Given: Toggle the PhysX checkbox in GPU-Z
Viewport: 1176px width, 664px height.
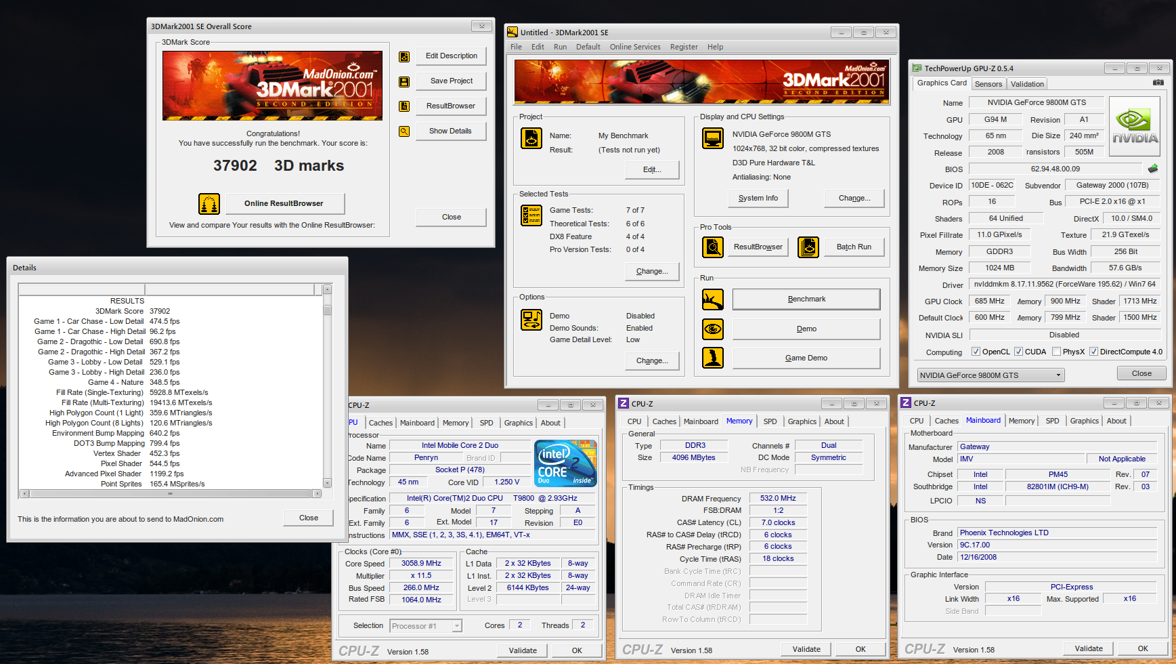Looking at the screenshot, I should [x=1056, y=352].
